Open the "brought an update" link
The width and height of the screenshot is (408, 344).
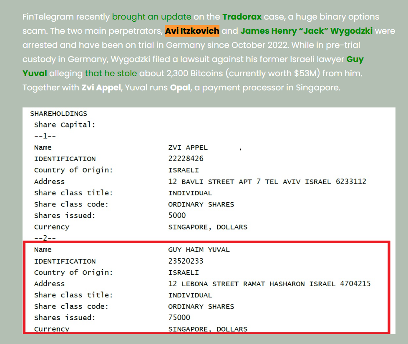151,17
